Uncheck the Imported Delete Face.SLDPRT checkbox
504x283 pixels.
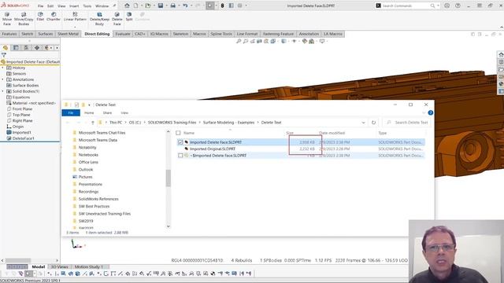pyautogui.click(x=180, y=141)
